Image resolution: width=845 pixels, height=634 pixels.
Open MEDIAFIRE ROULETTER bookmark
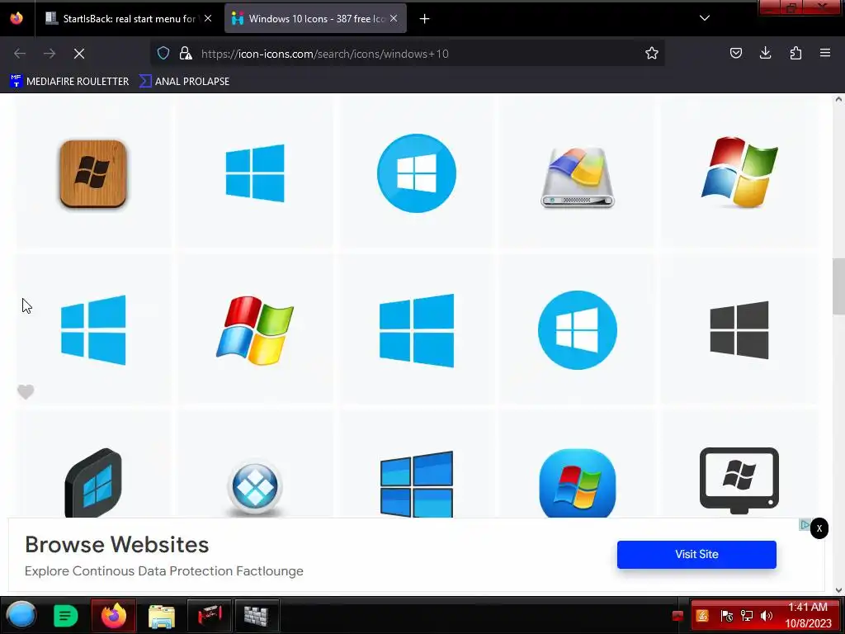69,82
